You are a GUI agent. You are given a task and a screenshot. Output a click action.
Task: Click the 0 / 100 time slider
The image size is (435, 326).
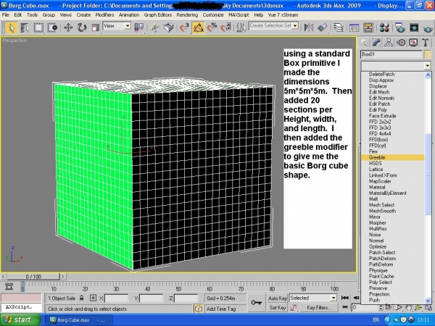[33, 277]
